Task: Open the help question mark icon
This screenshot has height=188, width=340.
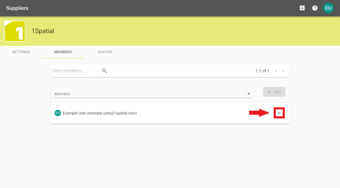Action: [314, 8]
